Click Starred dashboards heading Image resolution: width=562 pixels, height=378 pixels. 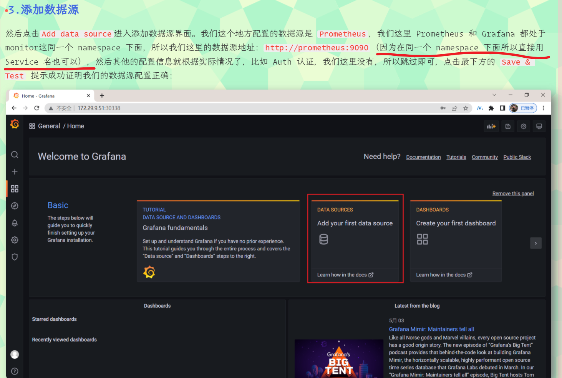(54, 319)
